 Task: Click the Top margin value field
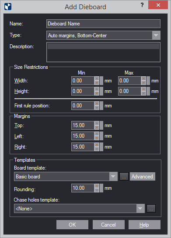click(83, 125)
